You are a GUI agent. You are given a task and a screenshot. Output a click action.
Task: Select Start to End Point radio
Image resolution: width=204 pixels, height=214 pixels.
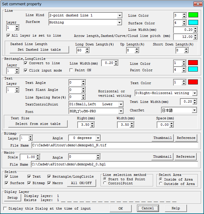pos(105,179)
